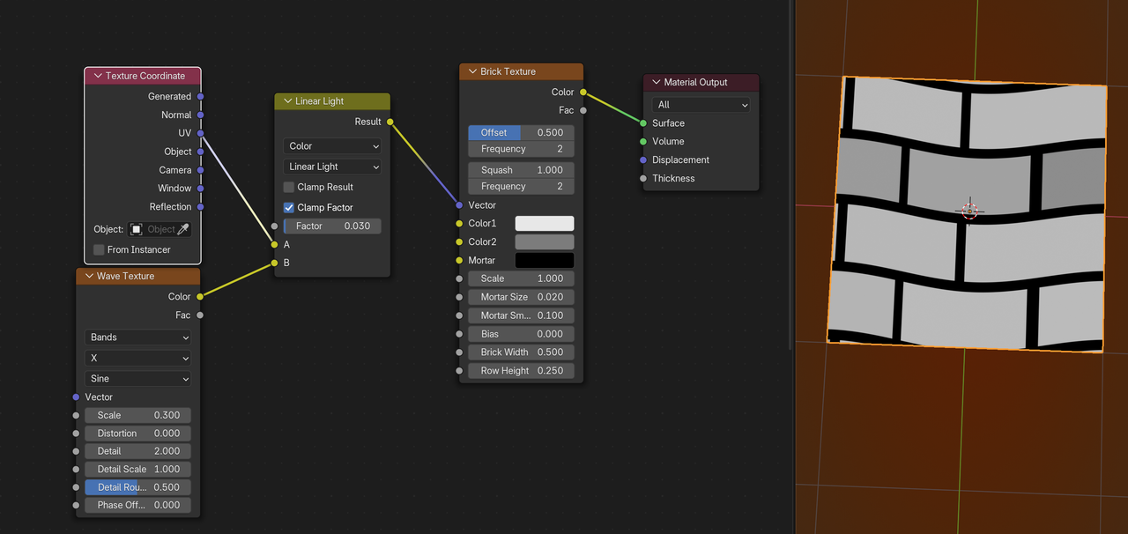The width and height of the screenshot is (1128, 534).
Task: Click the Offset Frequency field
Action: (x=522, y=150)
